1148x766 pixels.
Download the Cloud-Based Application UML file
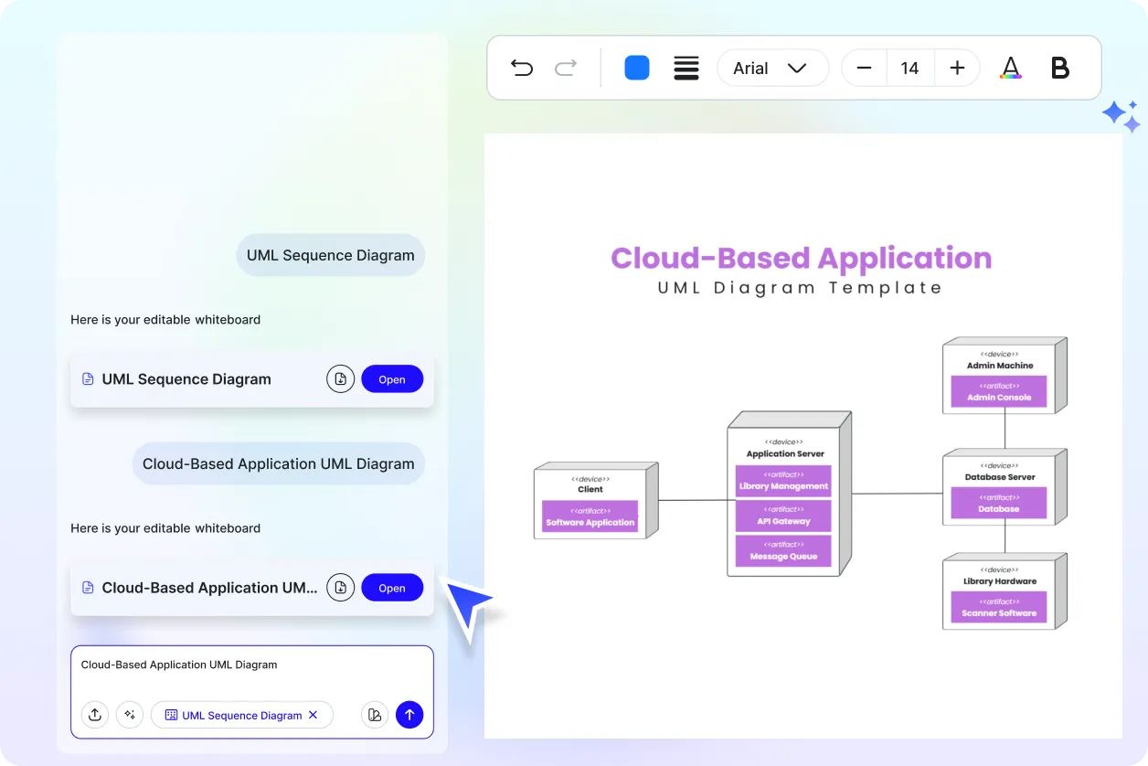(340, 588)
